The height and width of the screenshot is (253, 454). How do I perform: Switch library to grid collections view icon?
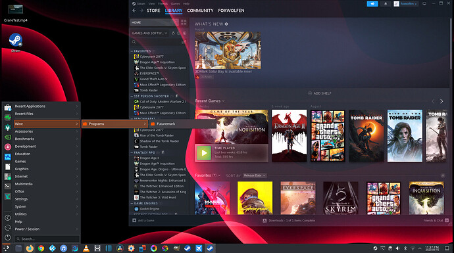click(184, 22)
